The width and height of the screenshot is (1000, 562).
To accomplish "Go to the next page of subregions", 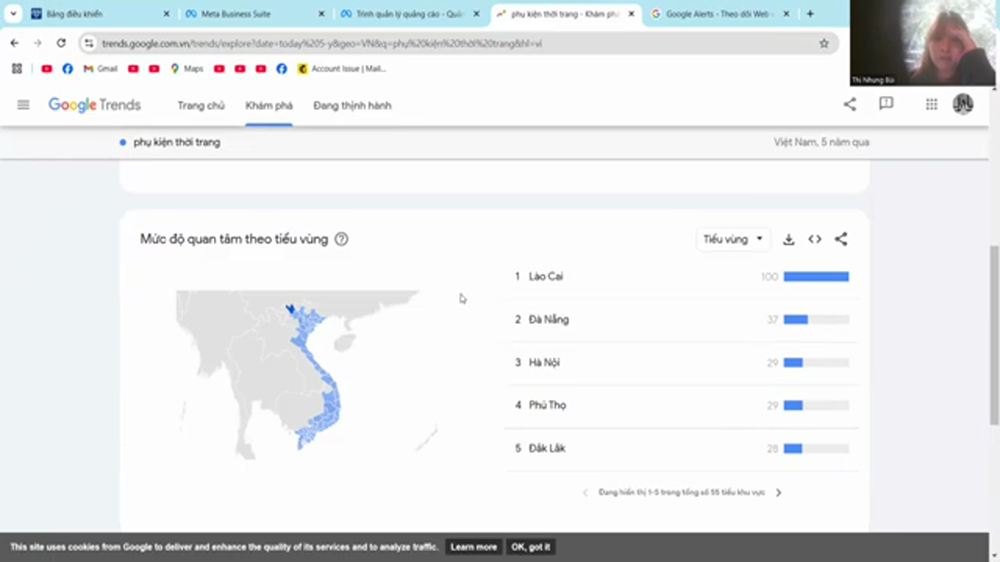I will pyautogui.click(x=778, y=493).
